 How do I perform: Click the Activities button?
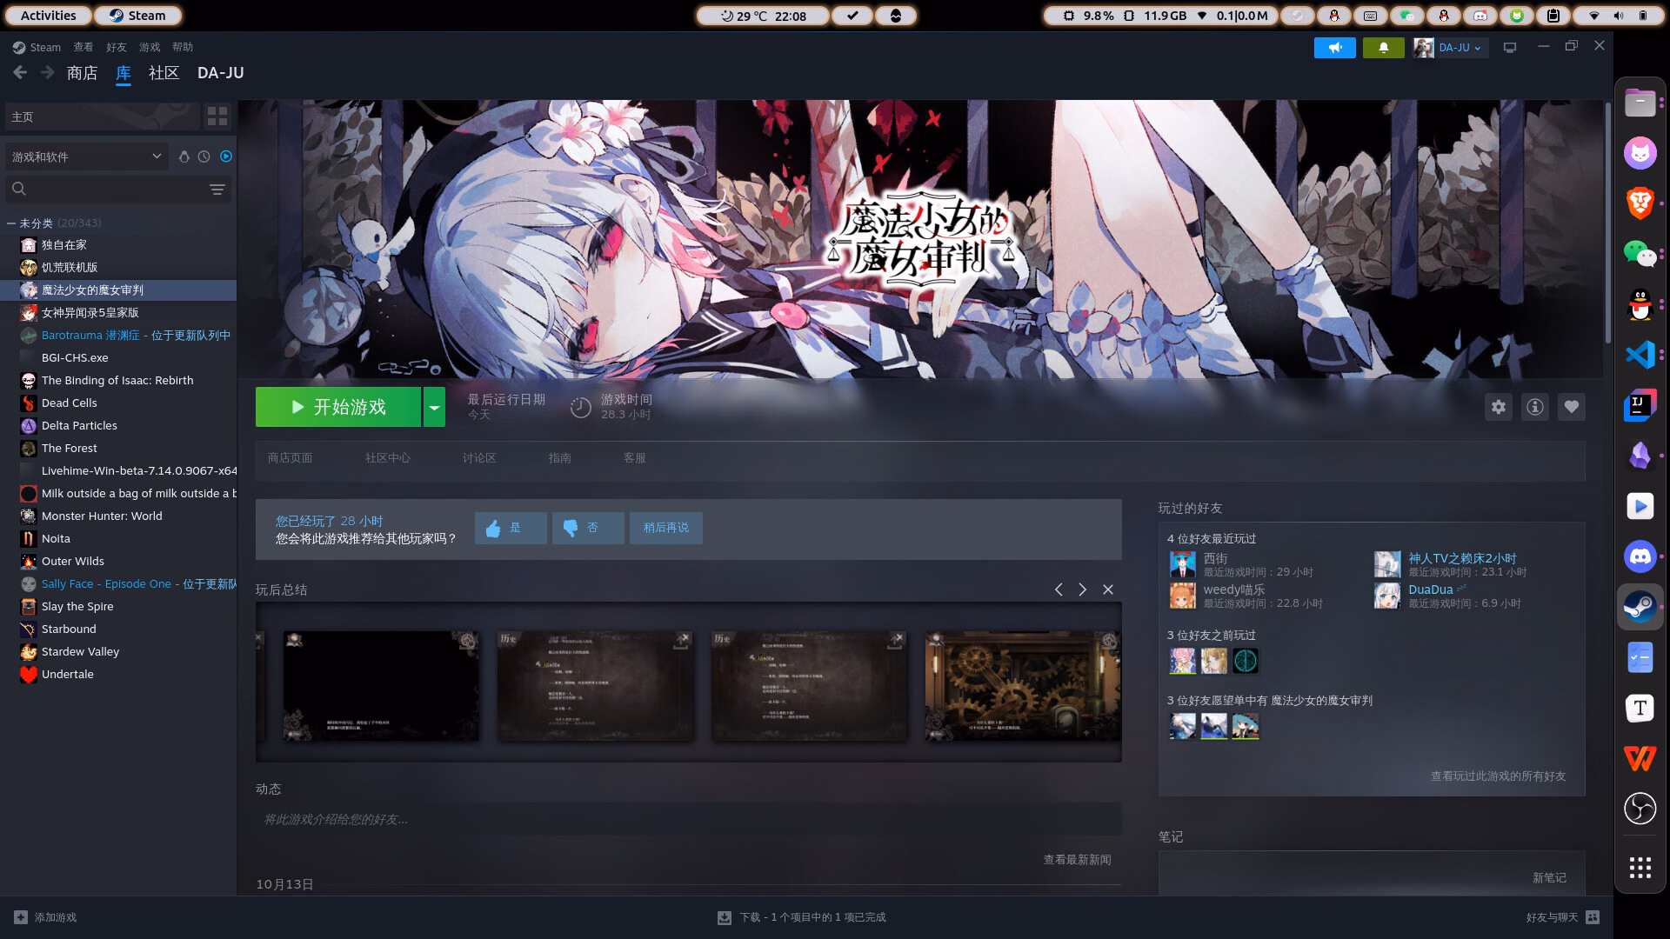click(49, 16)
